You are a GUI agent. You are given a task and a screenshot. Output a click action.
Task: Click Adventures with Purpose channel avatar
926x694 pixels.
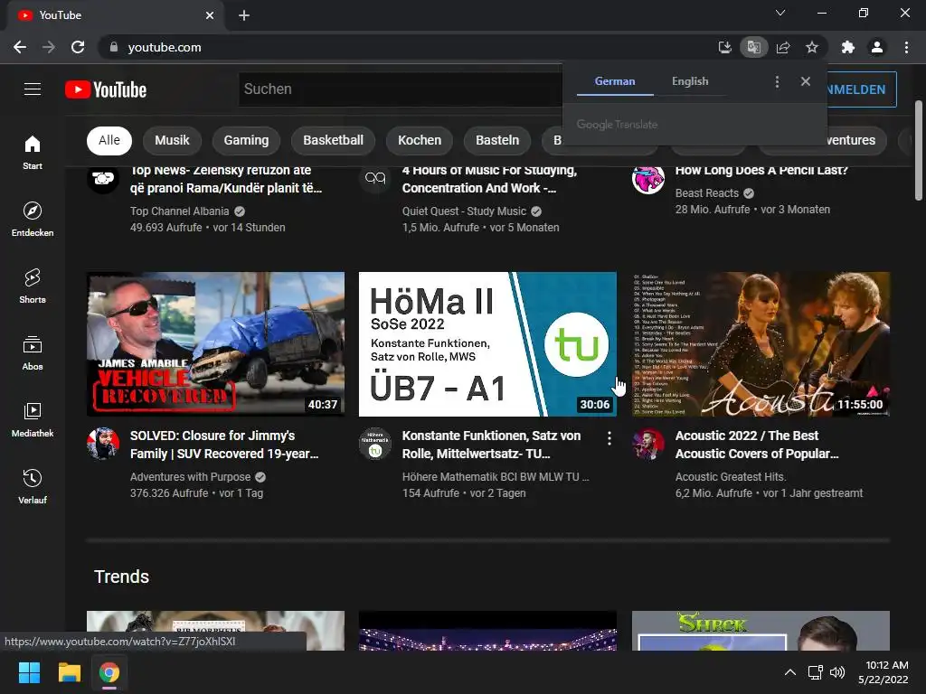tap(103, 443)
